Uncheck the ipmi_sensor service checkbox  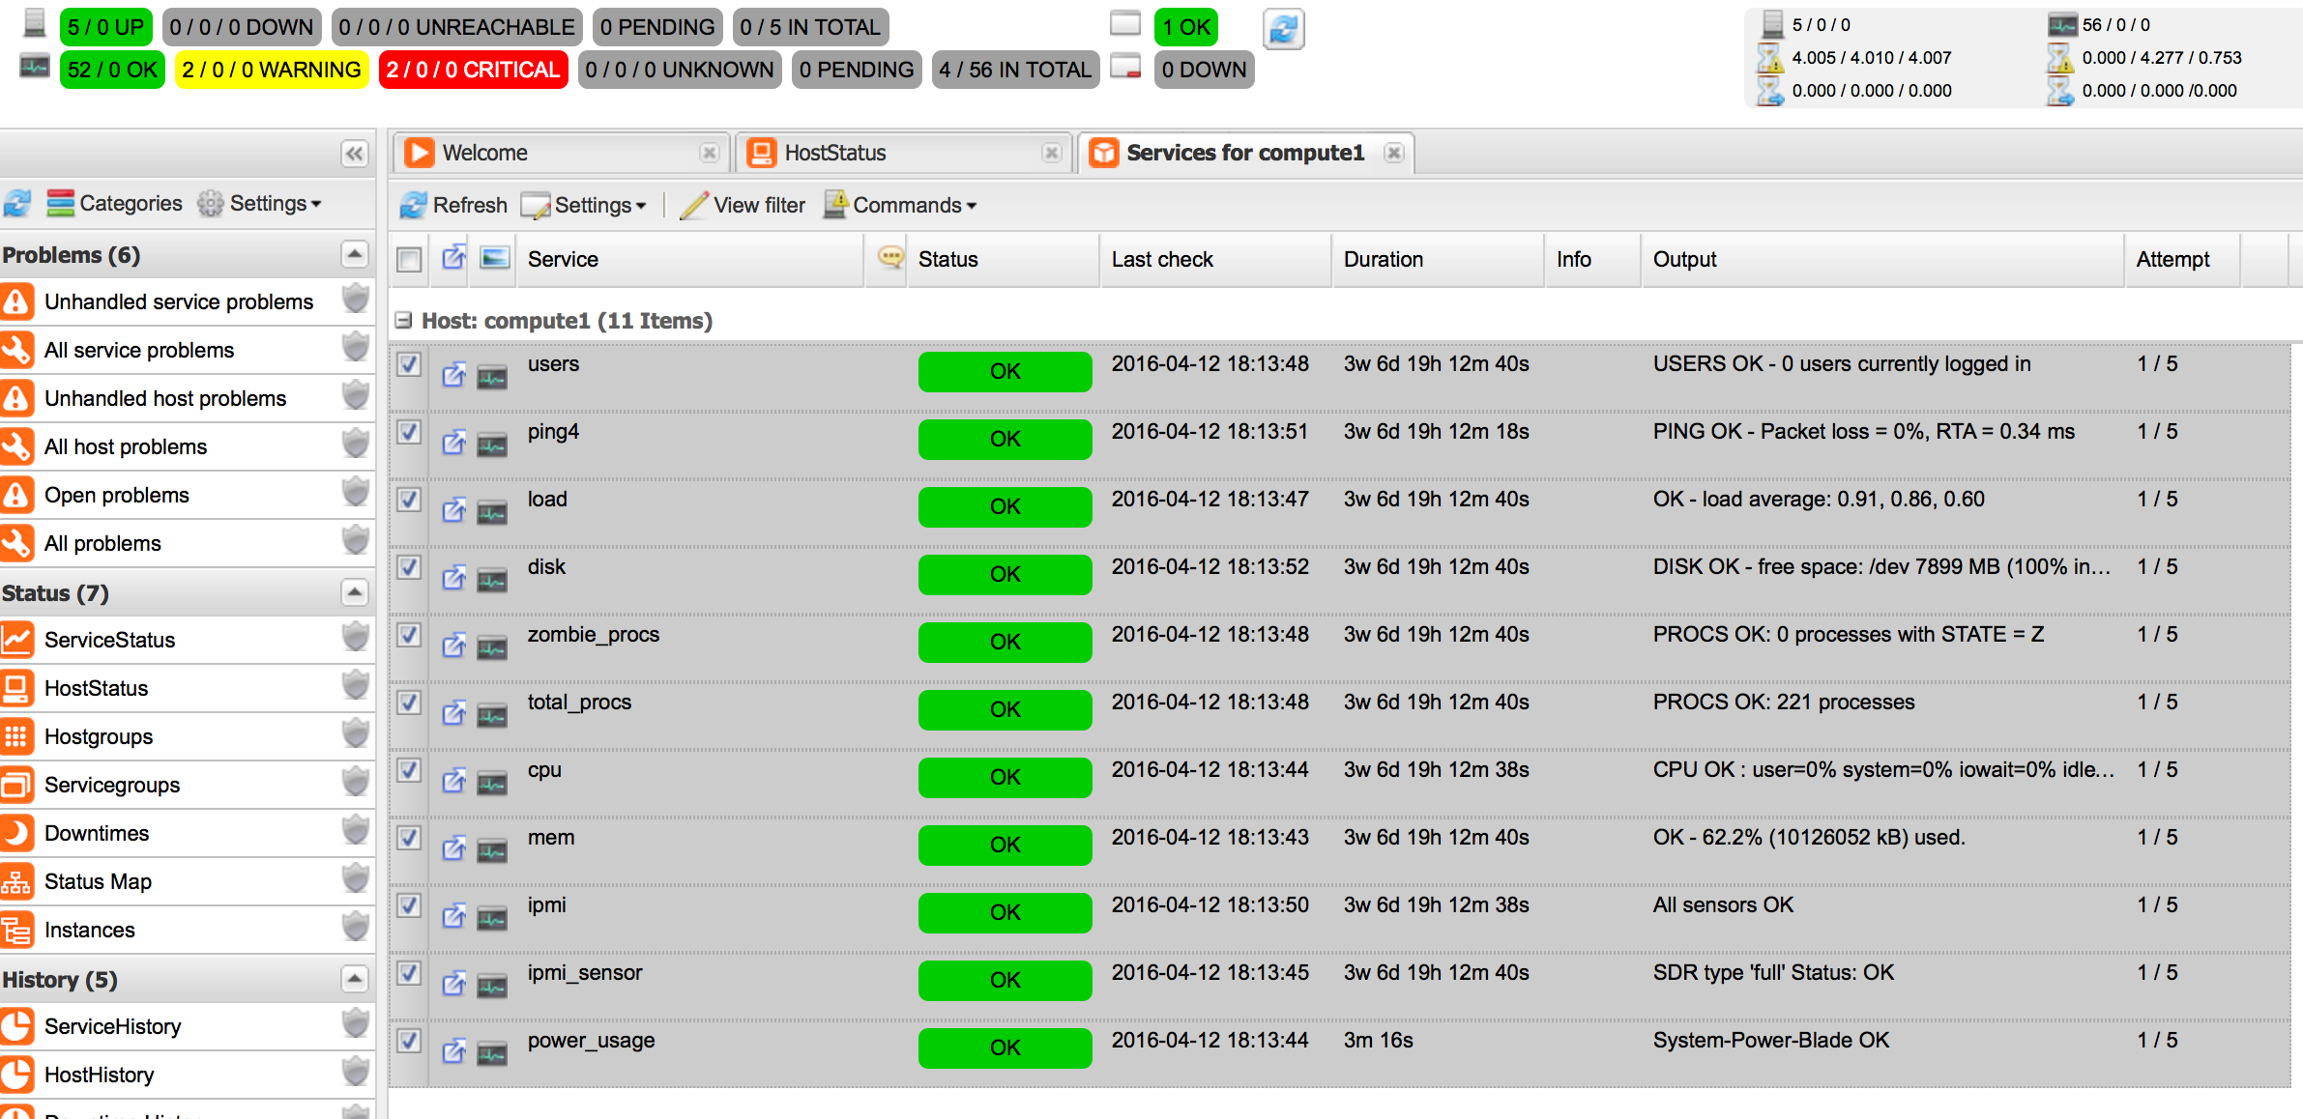(410, 973)
